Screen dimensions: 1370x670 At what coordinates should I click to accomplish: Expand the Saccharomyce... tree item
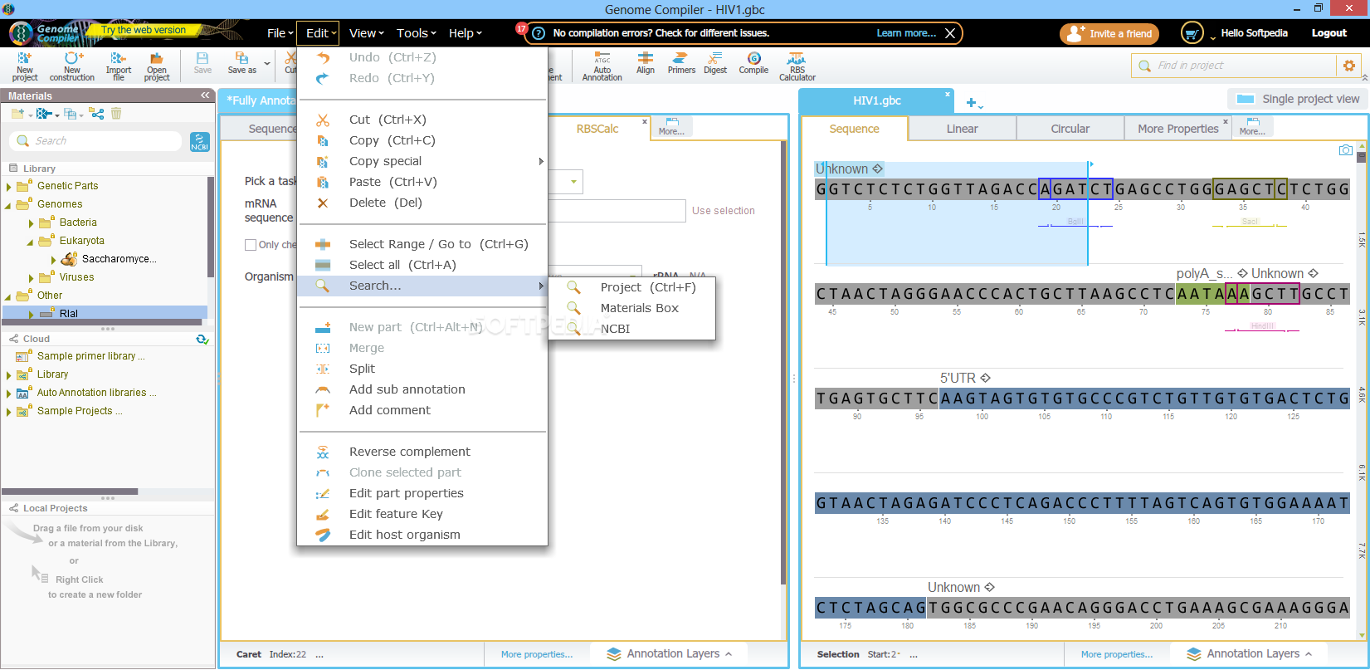pyautogui.click(x=54, y=260)
